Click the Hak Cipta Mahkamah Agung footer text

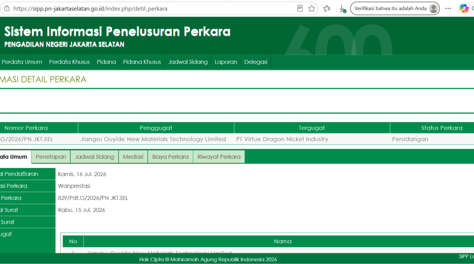(208, 259)
